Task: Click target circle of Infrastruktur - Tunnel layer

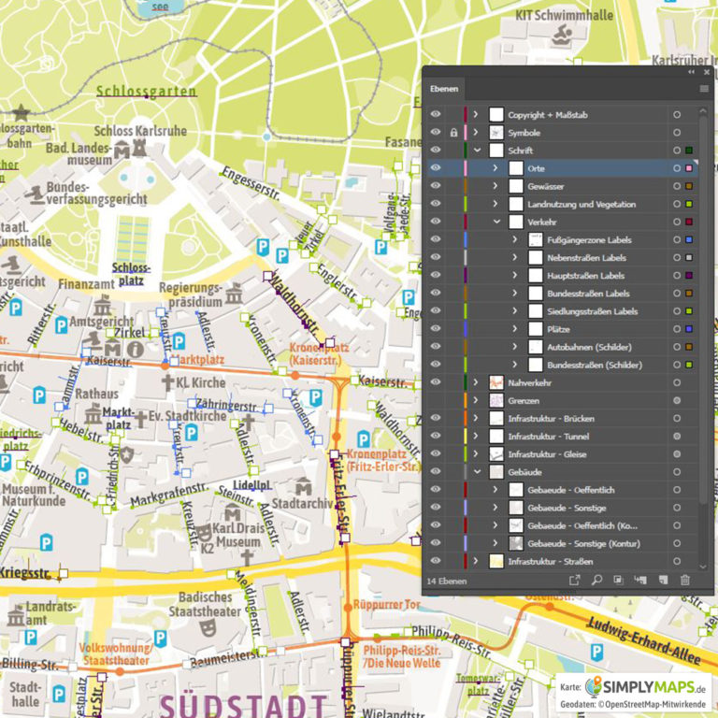Action: 677,437
